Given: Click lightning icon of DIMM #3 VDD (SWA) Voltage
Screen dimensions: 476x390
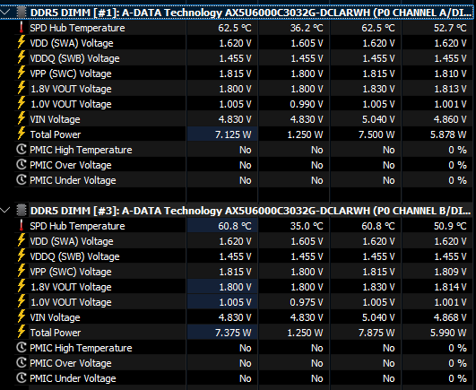Looking at the screenshot, I should (22, 240).
